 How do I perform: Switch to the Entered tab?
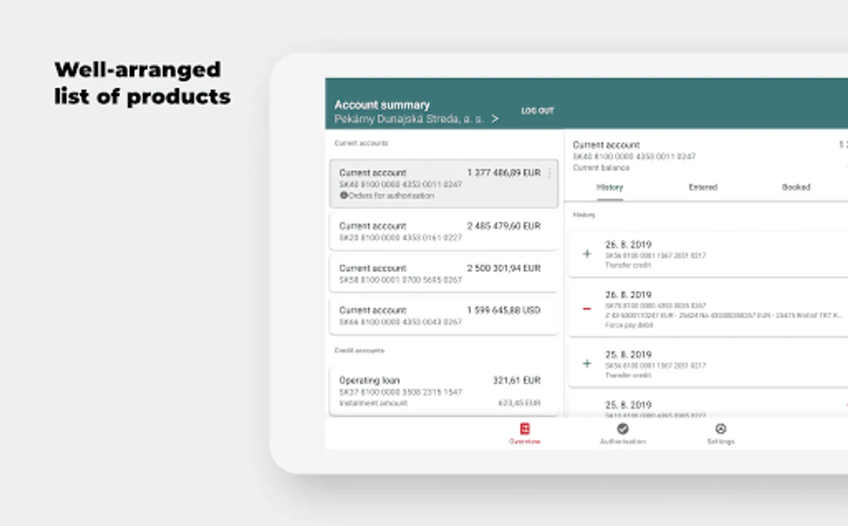[x=703, y=188]
